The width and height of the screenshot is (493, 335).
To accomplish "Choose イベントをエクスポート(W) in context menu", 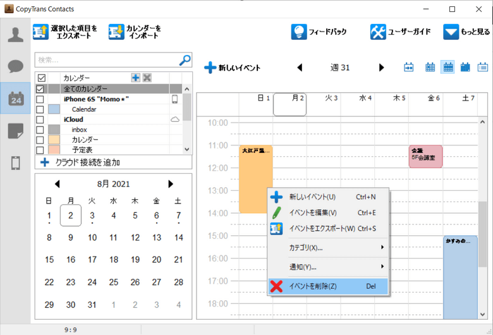I will click(x=328, y=229).
